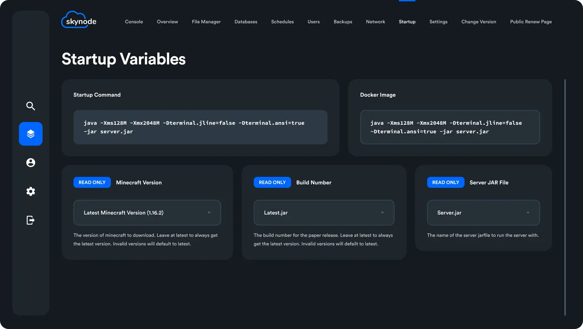Open the Public Renew Page link
Viewport: 583px width, 329px height.
[x=531, y=22]
